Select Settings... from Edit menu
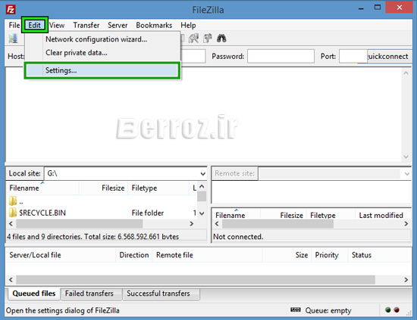 pos(102,70)
